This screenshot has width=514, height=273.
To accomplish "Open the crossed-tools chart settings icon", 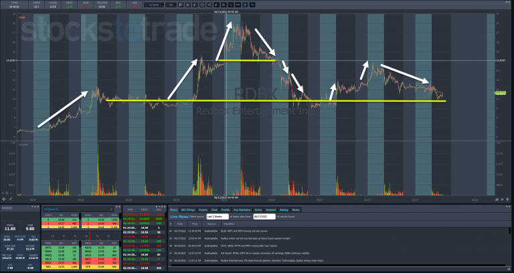I will [x=188, y=5].
